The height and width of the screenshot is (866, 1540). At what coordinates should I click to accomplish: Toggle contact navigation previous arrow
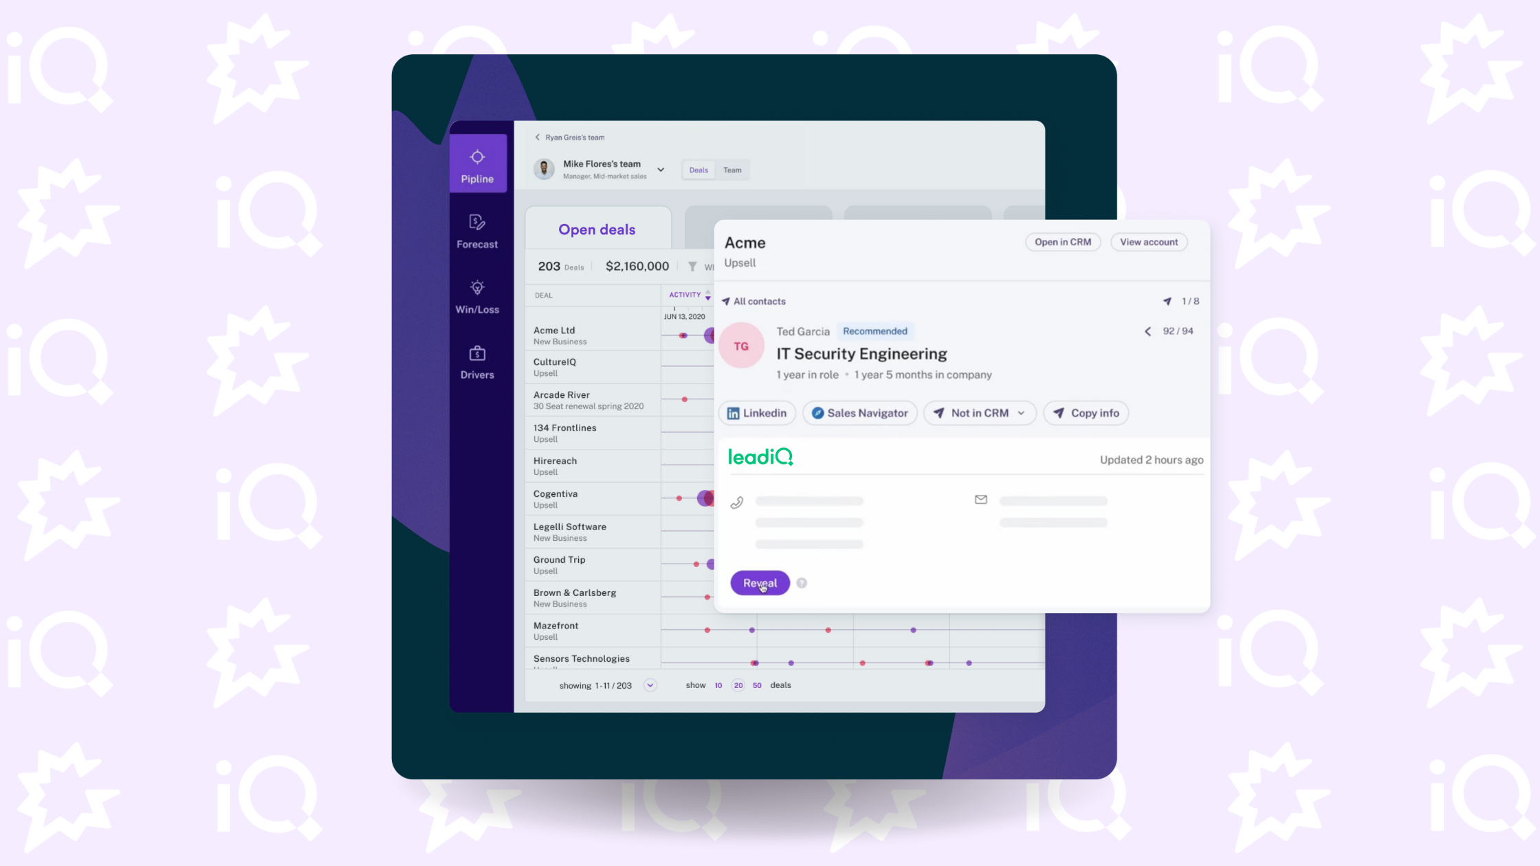(1147, 331)
